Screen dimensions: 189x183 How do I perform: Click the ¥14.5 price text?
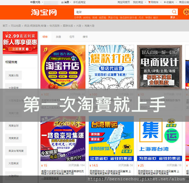[94, 165]
